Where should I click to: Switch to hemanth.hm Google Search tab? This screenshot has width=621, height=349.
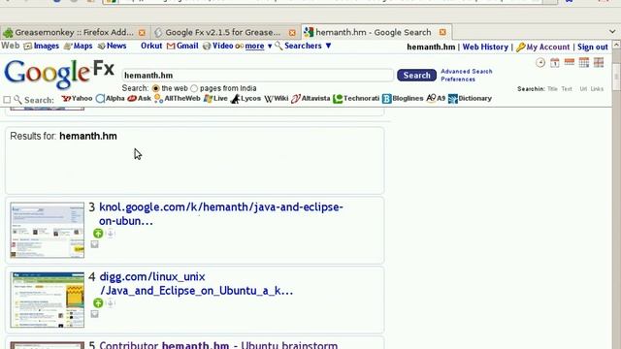point(373,32)
